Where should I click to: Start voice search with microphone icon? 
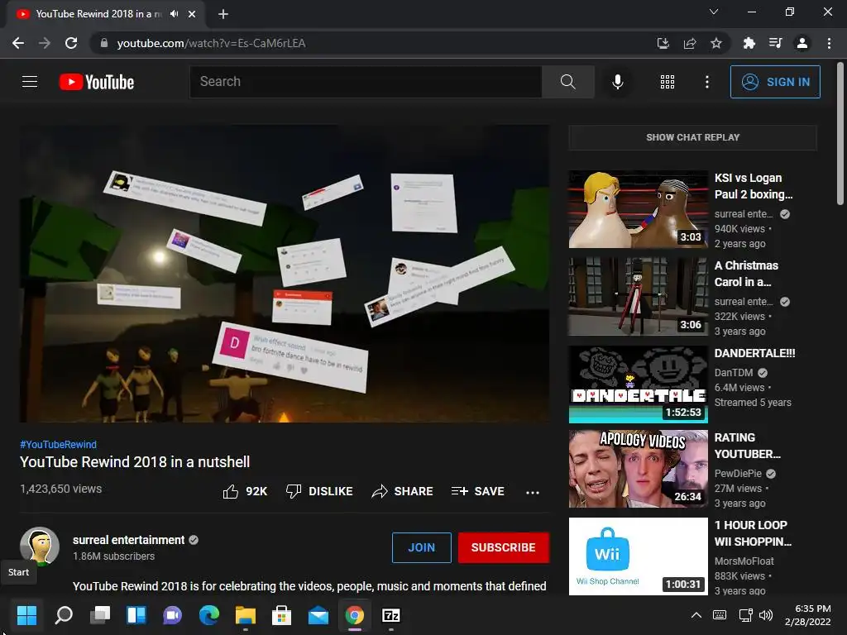(x=617, y=82)
